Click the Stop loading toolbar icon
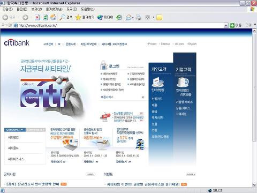Viewport: 257px width, 193px height. click(x=37, y=17)
